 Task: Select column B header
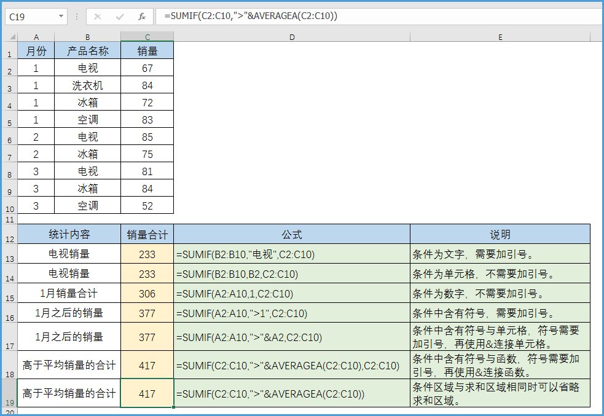coord(87,37)
